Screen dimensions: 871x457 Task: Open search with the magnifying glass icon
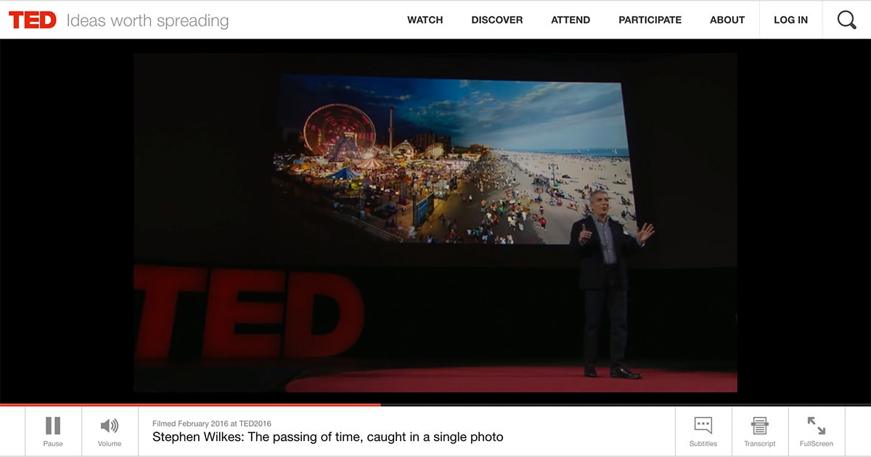point(846,20)
